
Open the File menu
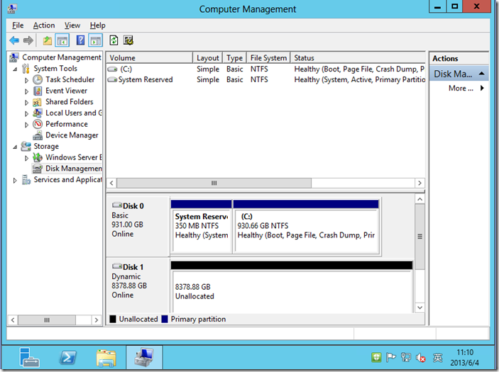[x=18, y=26]
